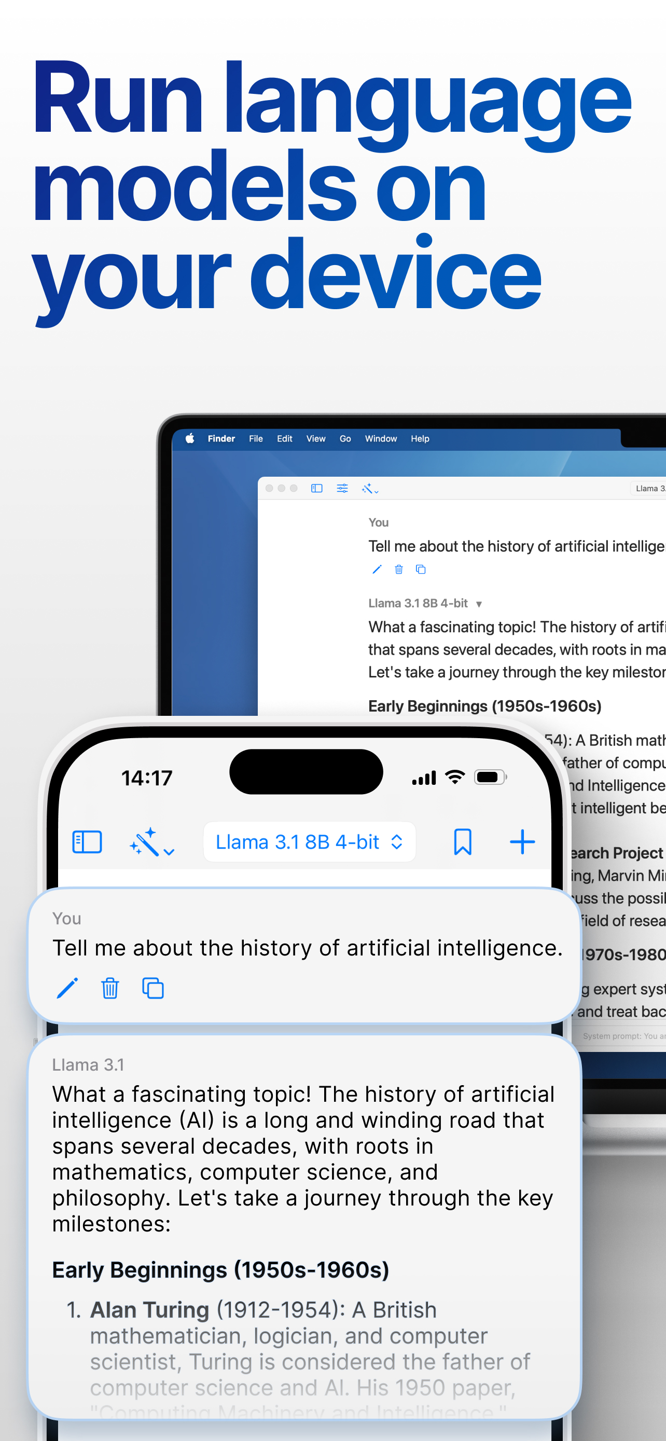Open the Edit menu
Viewport: 666px width, 1441px height.
coord(285,438)
